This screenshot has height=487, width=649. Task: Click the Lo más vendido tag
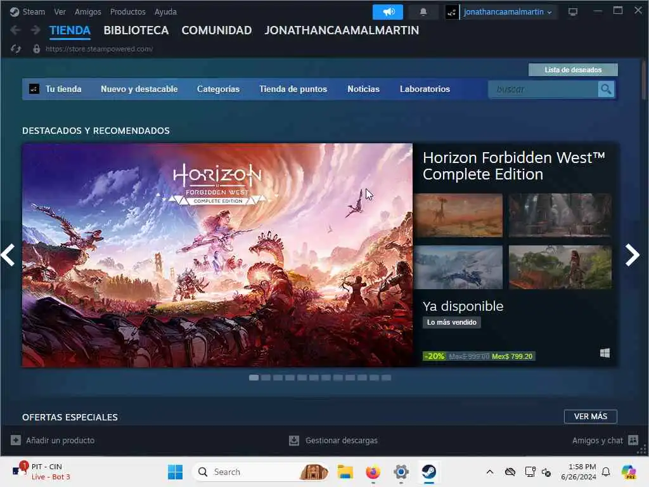point(451,322)
